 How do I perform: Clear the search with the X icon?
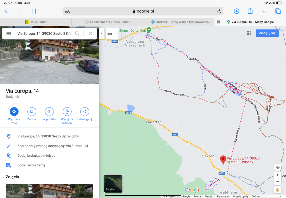pos(90,33)
